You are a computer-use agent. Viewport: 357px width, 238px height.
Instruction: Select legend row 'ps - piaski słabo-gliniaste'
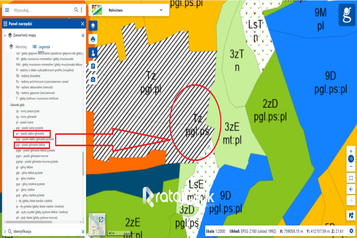pos(30,134)
